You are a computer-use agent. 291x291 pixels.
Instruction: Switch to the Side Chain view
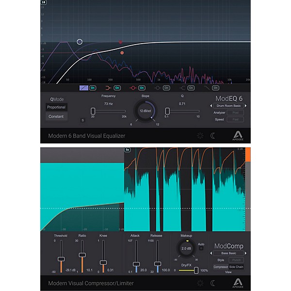pos(237,267)
